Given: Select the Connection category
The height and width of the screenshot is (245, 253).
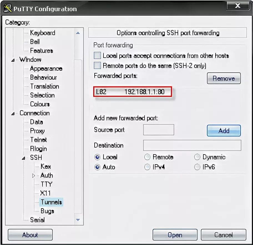Looking at the screenshot, I should pos(34,113).
